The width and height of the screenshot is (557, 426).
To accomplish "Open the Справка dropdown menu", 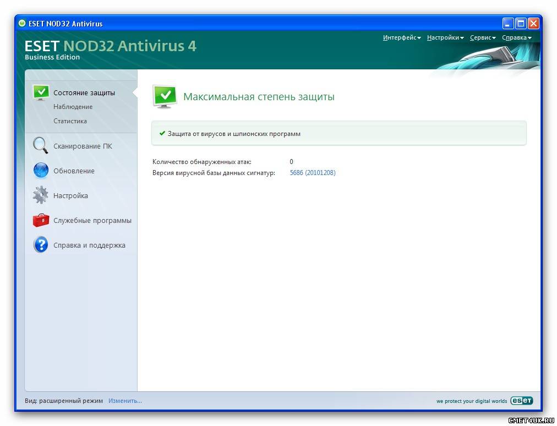I will 516,37.
